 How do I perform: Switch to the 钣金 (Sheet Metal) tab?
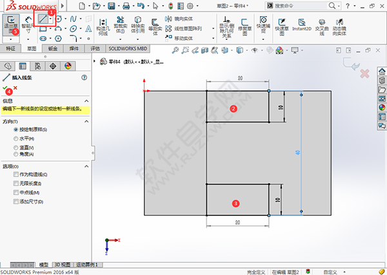pyautogui.click(x=53, y=48)
